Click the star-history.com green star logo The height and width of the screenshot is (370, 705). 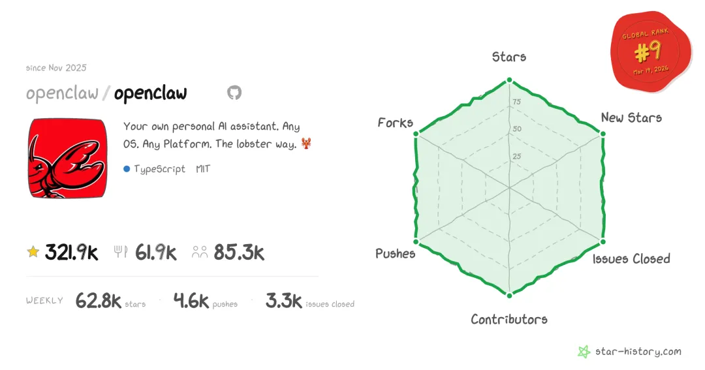click(584, 352)
